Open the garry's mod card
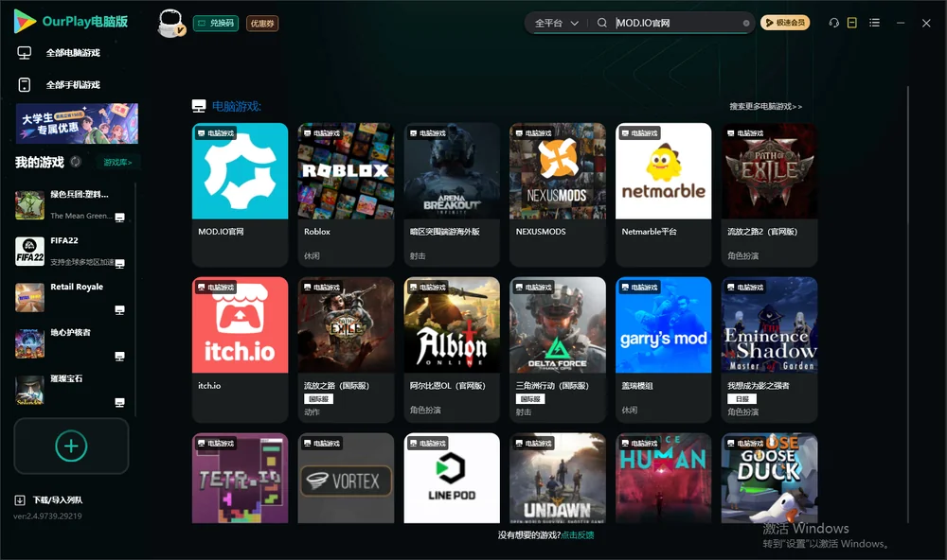Image resolution: width=947 pixels, height=560 pixels. tap(664, 349)
